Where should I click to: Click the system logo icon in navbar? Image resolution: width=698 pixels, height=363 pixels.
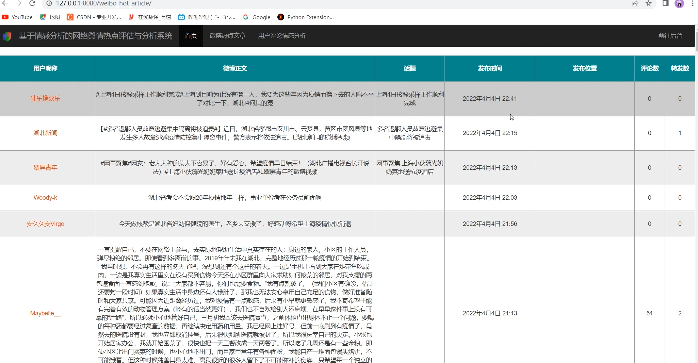point(7,36)
